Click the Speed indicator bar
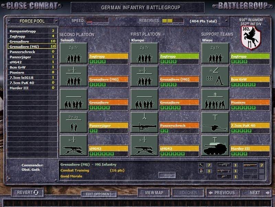This screenshot has height=207, width=275. (x=98, y=21)
